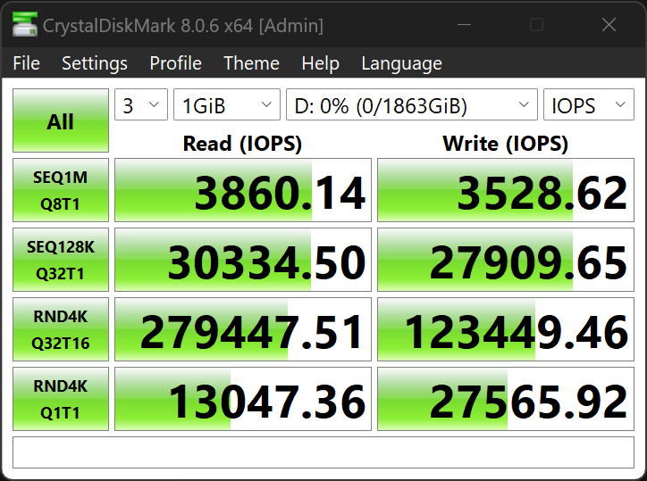The image size is (647, 481).
Task: Run the RND4K Q1T1 test
Action: pos(61,399)
